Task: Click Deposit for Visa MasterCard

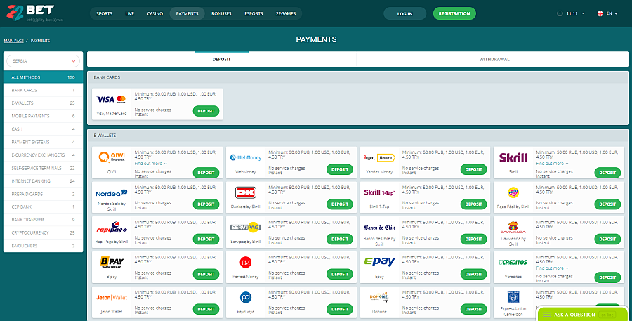Action: point(206,111)
